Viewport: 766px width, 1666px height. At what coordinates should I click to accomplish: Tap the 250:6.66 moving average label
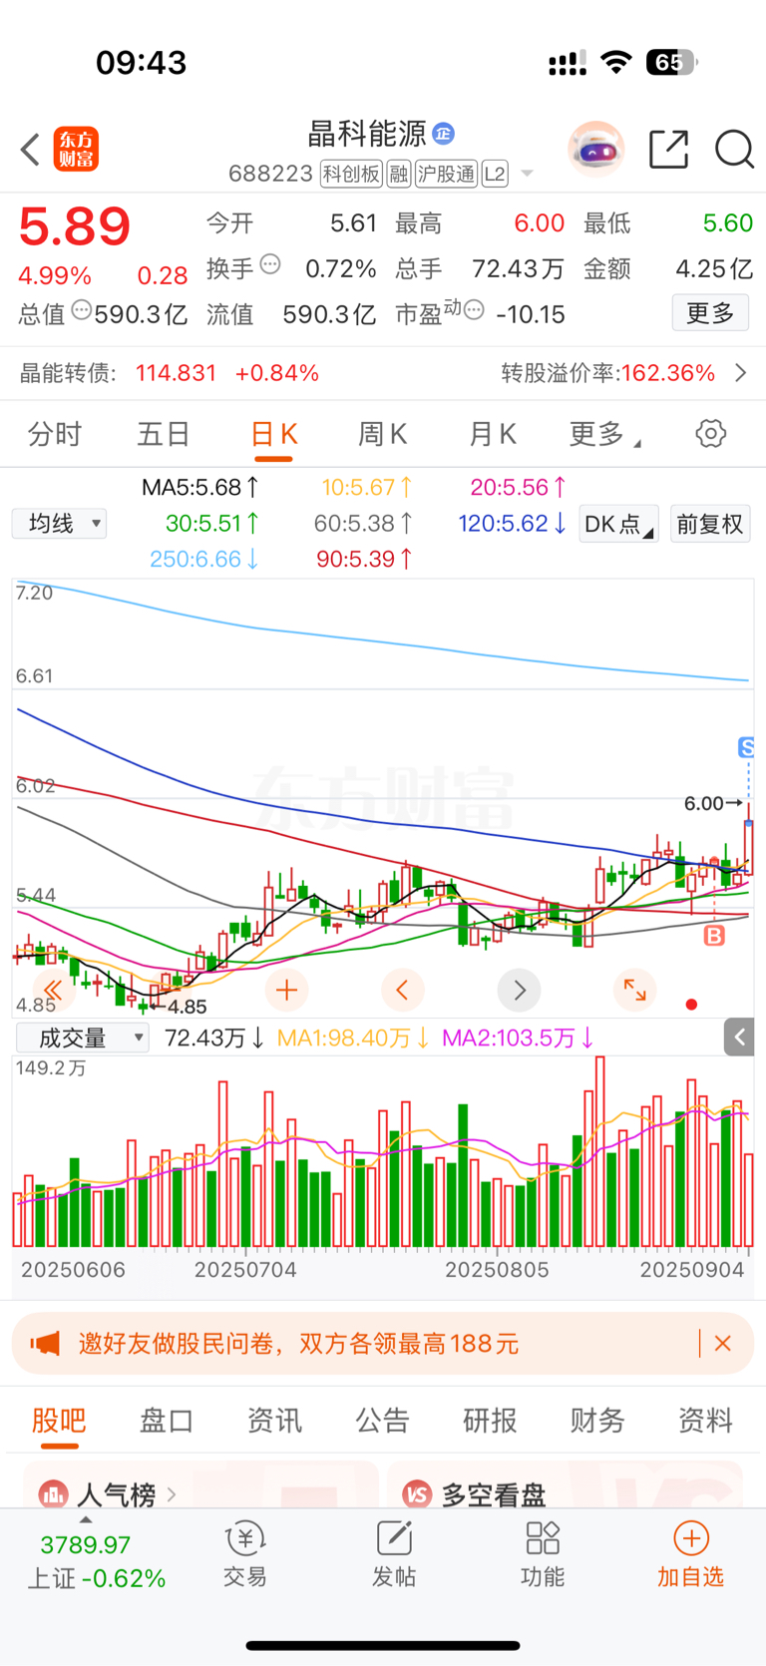(204, 559)
